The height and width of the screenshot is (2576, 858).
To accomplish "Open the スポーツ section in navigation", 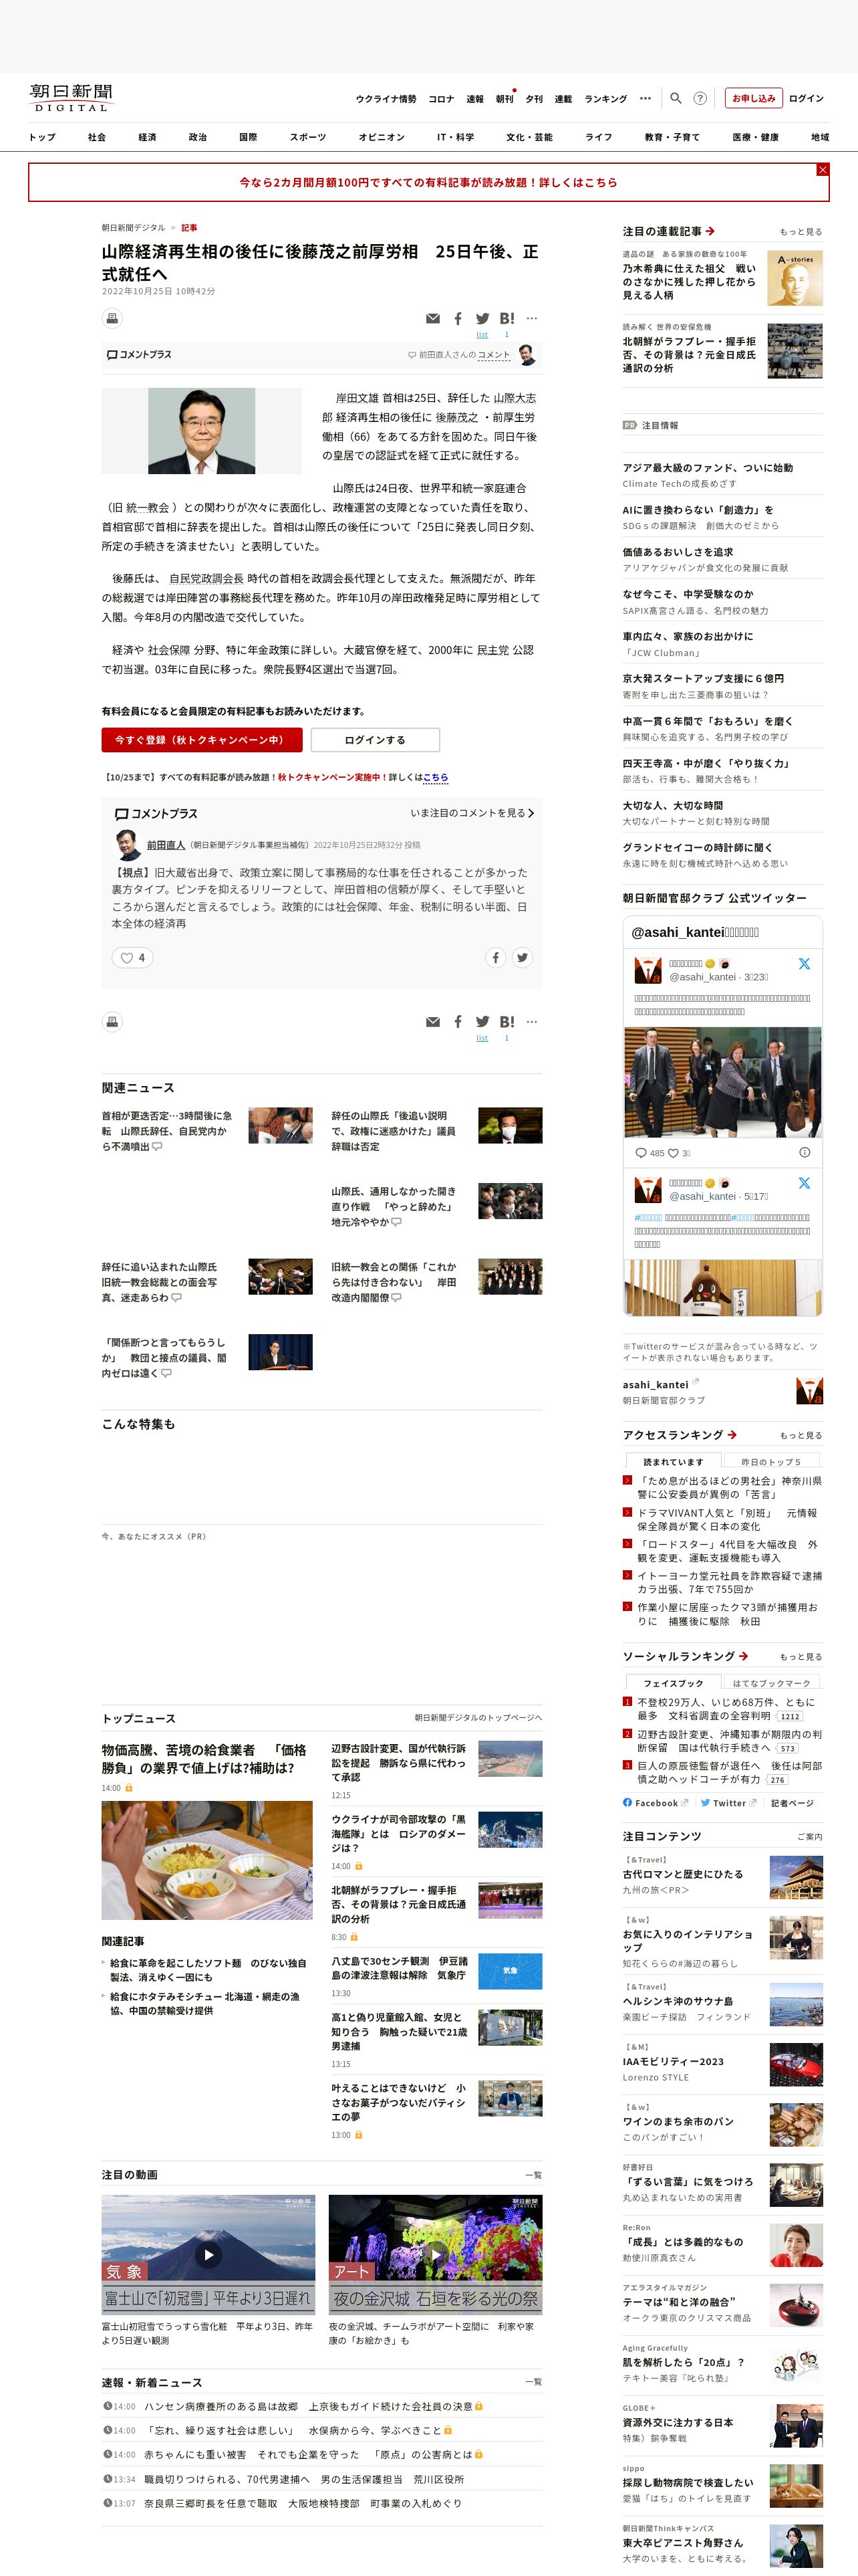I will 307,137.
